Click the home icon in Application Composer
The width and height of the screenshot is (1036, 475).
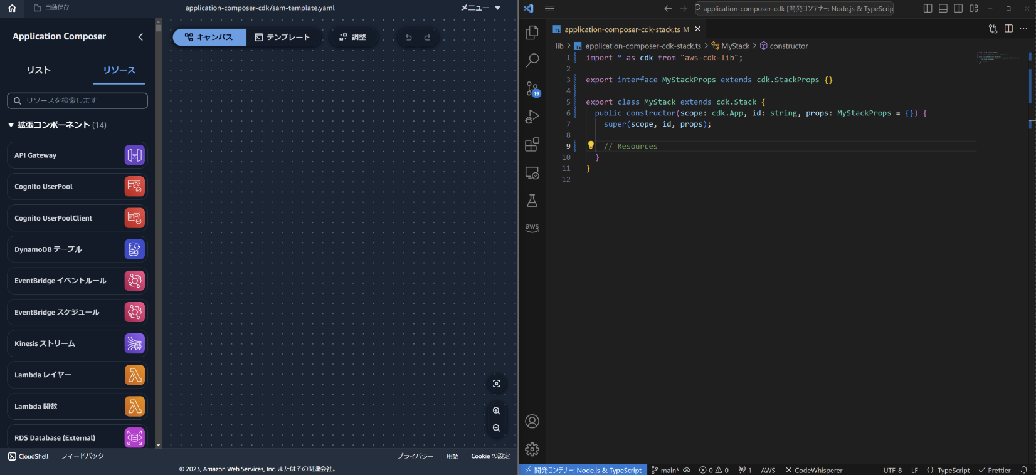click(12, 8)
